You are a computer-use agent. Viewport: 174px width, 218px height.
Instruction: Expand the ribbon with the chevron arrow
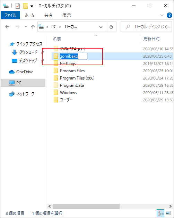point(162,15)
